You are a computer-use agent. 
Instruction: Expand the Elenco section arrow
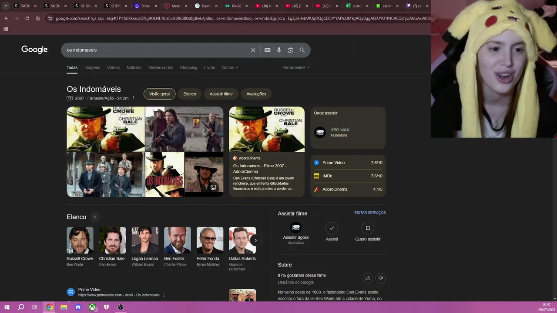pos(94,217)
